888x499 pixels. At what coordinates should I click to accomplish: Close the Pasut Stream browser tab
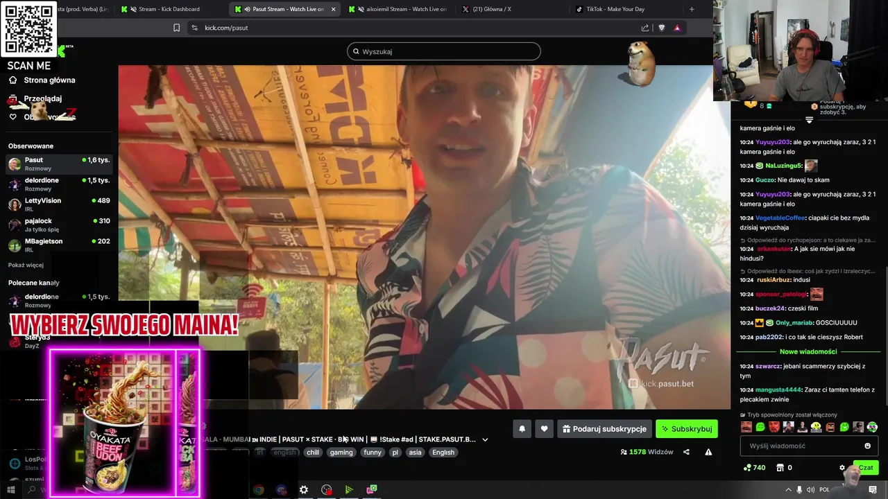pos(334,9)
